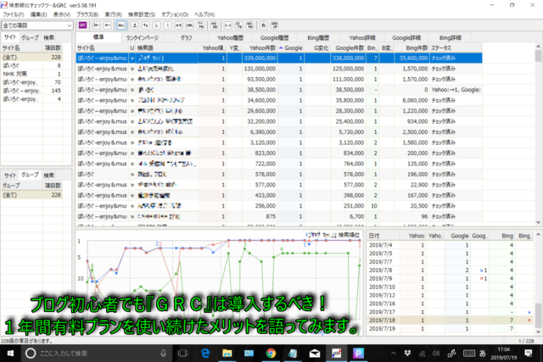Select table row with Yahoo count 131,000,000

coord(279,69)
